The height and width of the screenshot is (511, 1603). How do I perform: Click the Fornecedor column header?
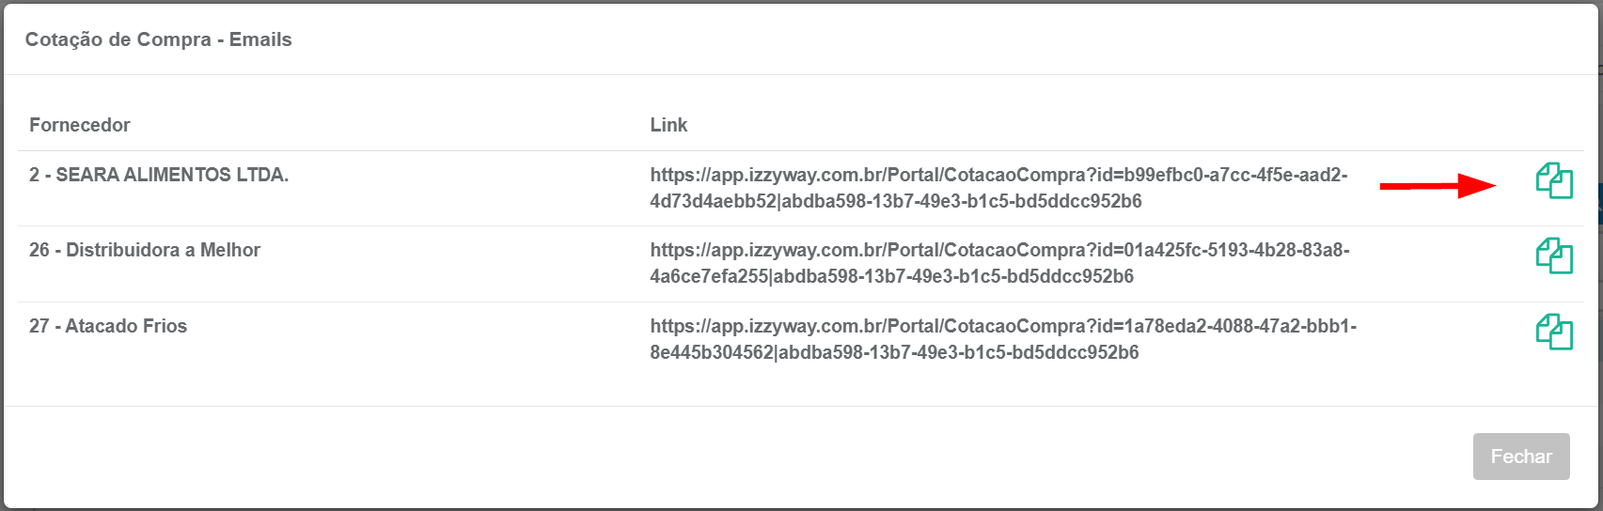pos(80,125)
